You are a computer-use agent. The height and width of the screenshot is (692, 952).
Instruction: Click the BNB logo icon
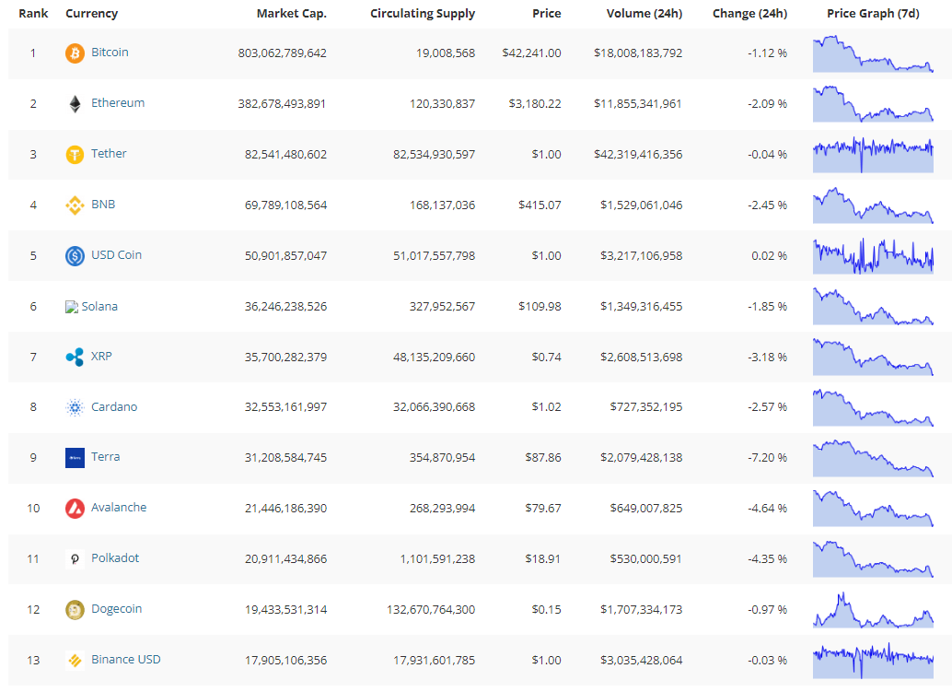click(x=75, y=205)
